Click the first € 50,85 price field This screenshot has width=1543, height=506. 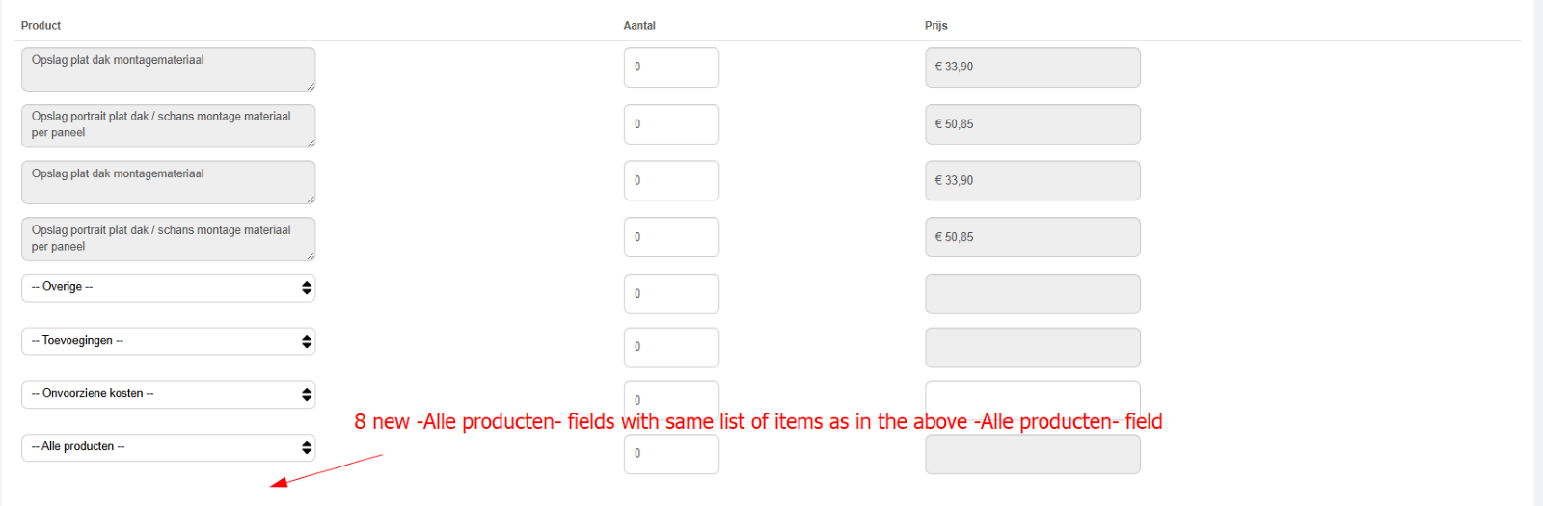pyautogui.click(x=1032, y=124)
